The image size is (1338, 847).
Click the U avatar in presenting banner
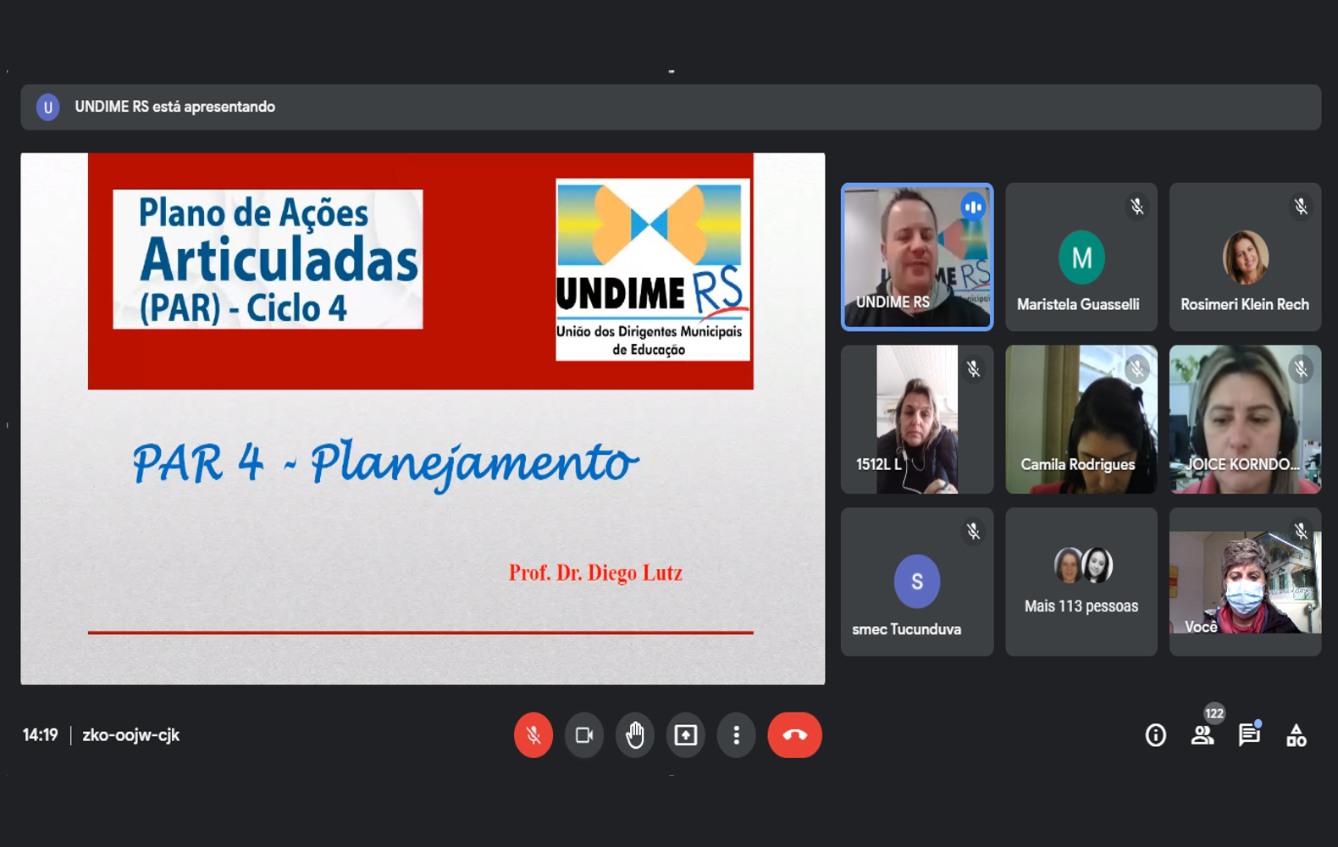point(48,108)
